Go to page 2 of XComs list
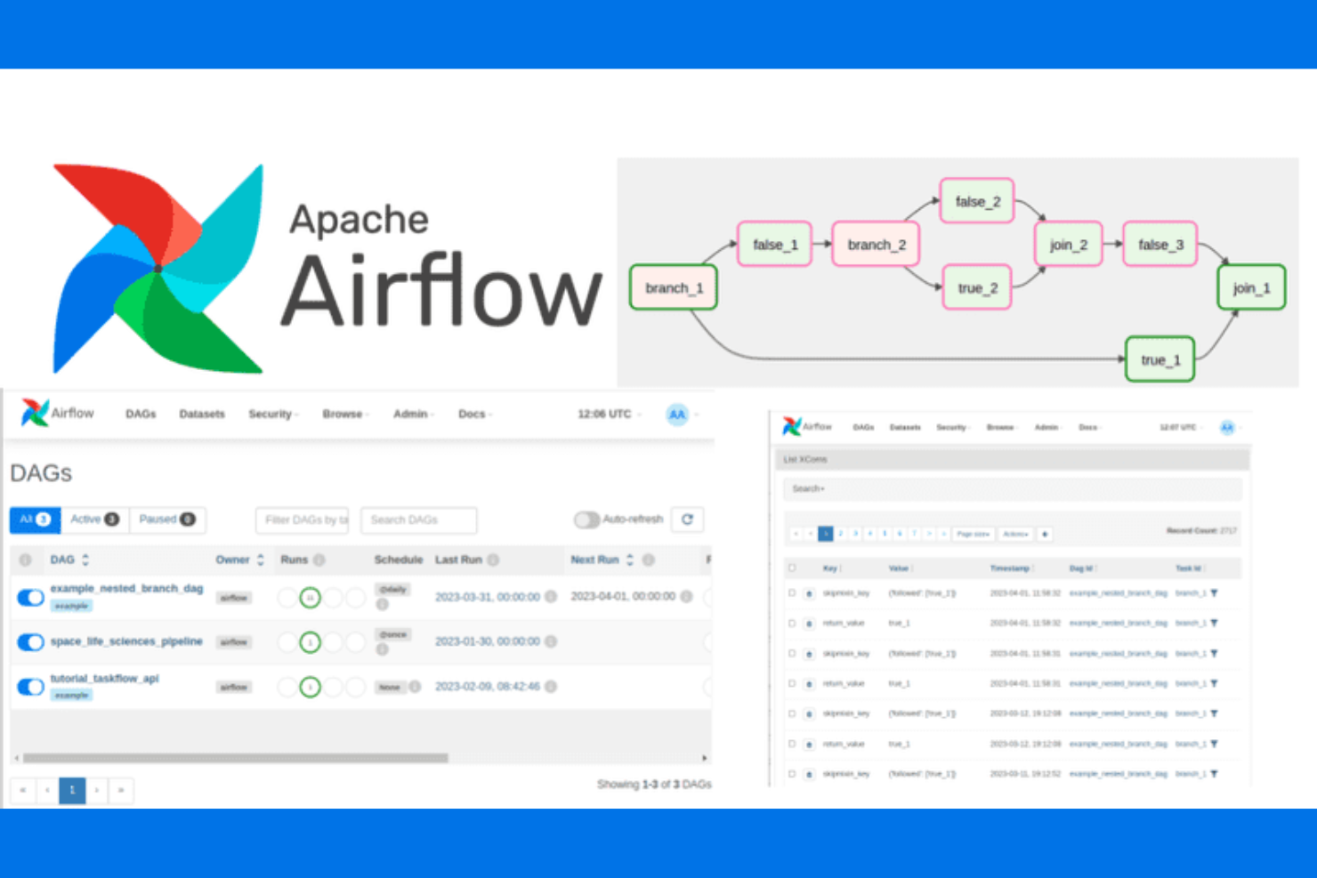This screenshot has width=1317, height=878. click(840, 534)
